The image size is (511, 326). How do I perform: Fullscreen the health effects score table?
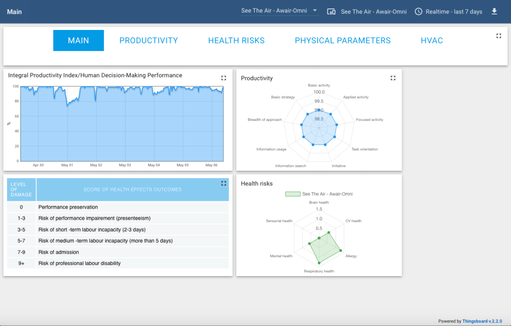point(223,183)
